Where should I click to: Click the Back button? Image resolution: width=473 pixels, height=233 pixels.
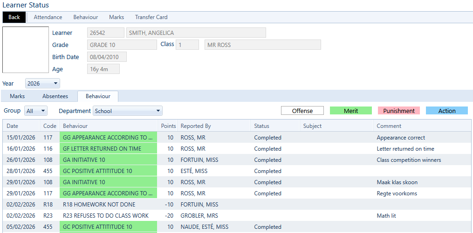(x=14, y=17)
